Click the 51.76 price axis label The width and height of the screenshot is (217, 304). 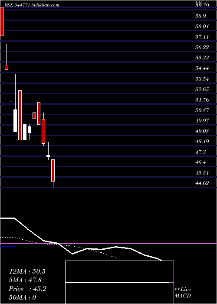(x=202, y=100)
